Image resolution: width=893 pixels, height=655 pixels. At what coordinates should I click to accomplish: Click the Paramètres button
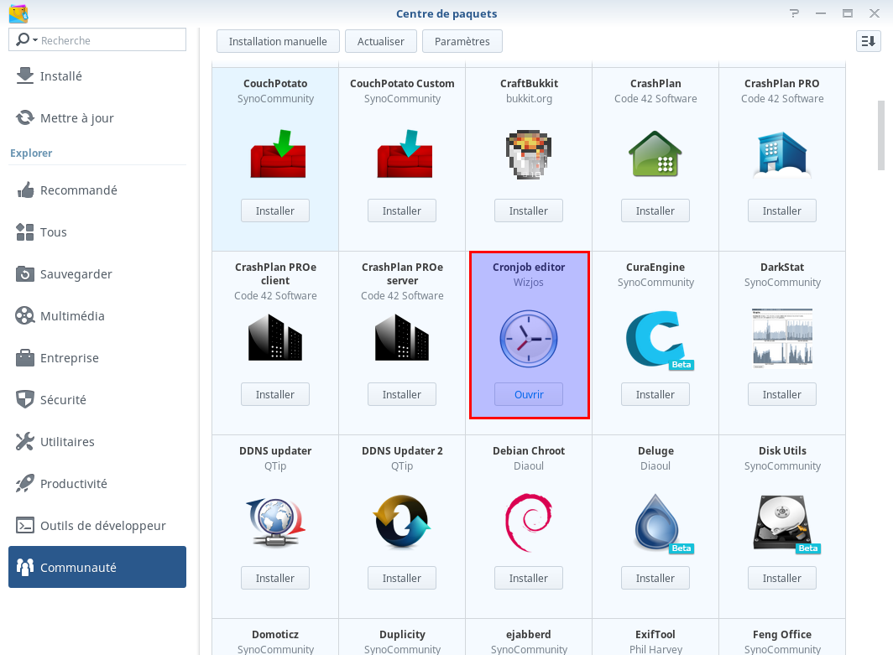pyautogui.click(x=462, y=42)
